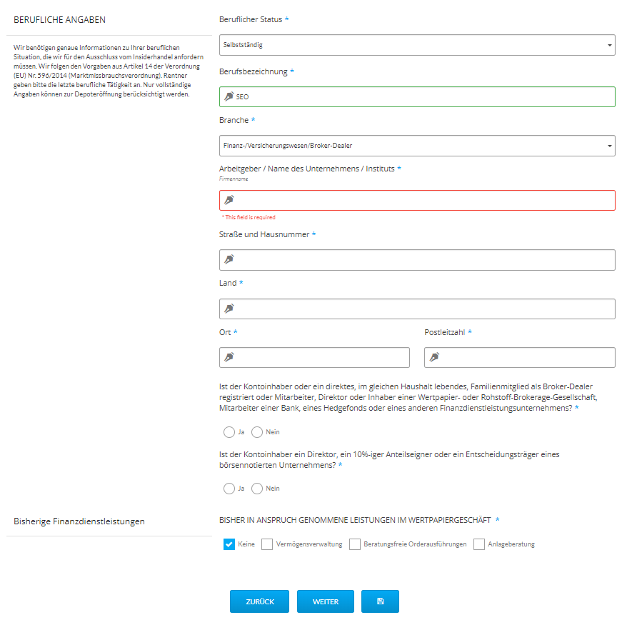Click the floppy disk save icon button
This screenshot has width=622, height=625.
[380, 601]
